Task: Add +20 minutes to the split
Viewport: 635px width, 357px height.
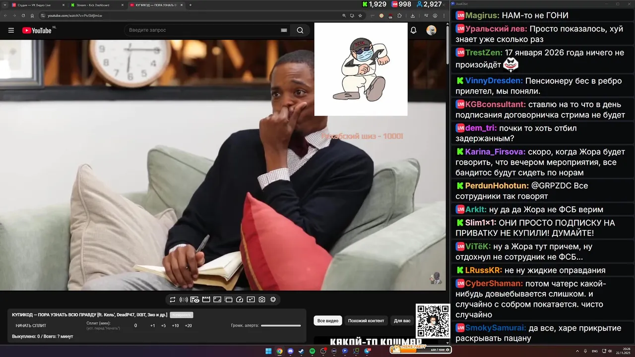Action: (189, 326)
